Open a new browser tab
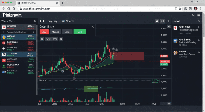This screenshot has height=112, width=205. click(62, 3)
